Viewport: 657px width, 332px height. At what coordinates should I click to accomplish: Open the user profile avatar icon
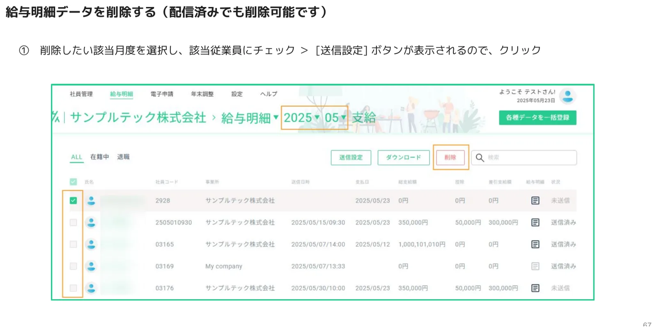568,96
